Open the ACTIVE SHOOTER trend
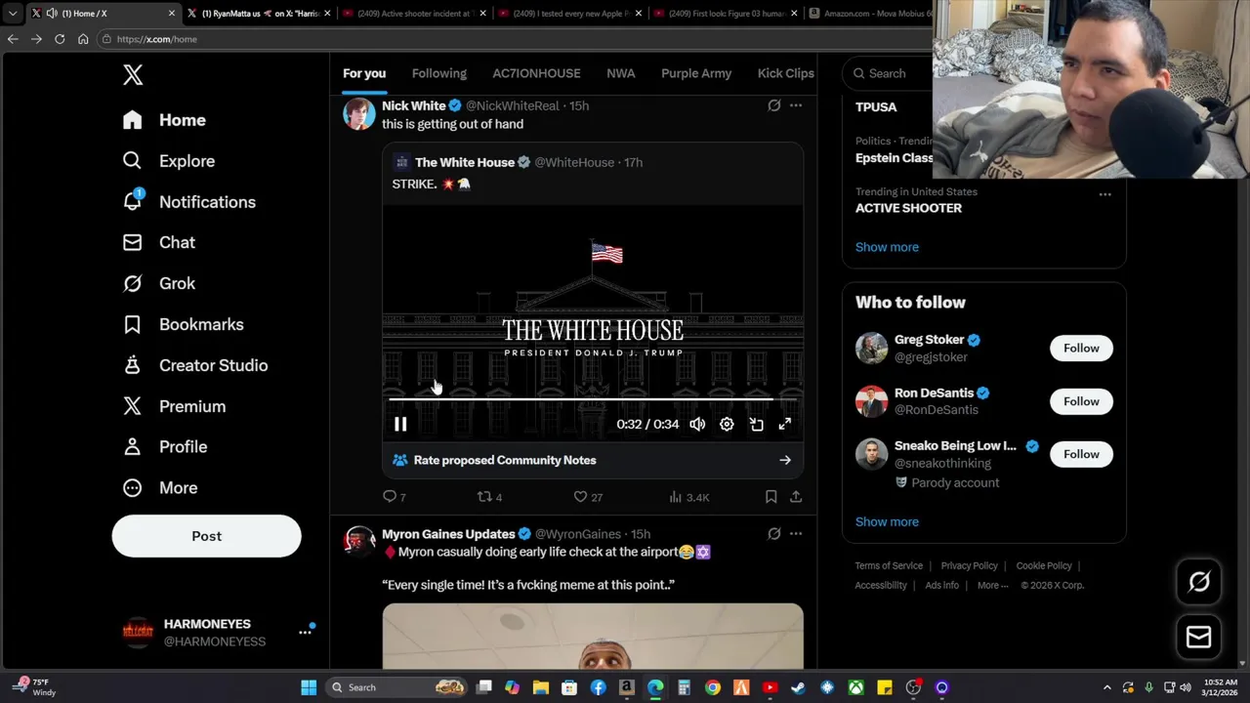Viewport: 1250px width, 703px height. (908, 208)
